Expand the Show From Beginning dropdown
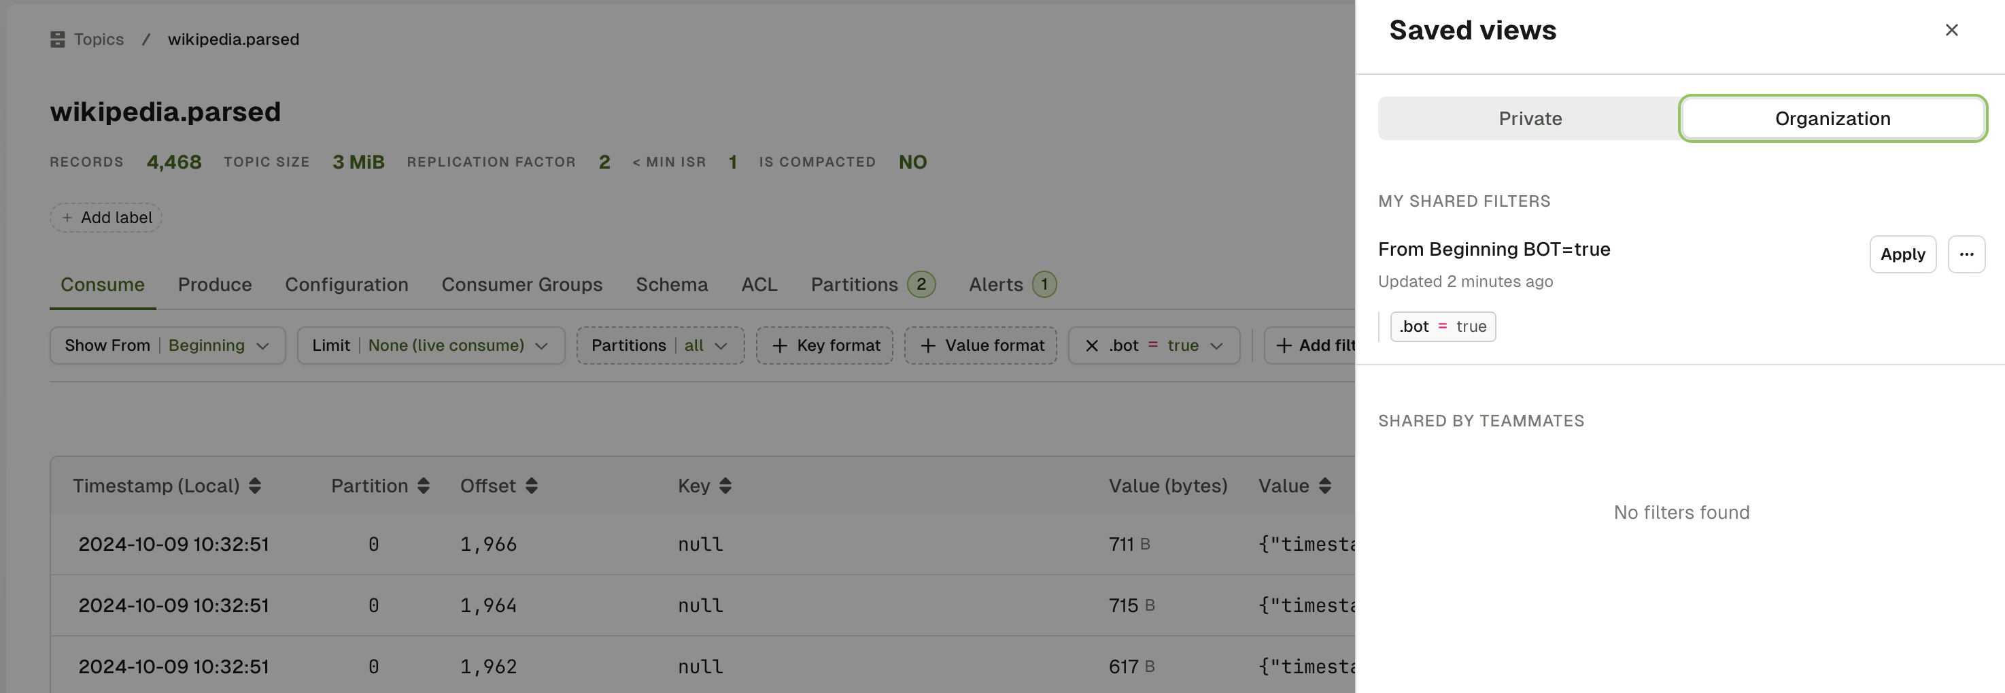This screenshot has width=2005, height=693. click(x=167, y=345)
